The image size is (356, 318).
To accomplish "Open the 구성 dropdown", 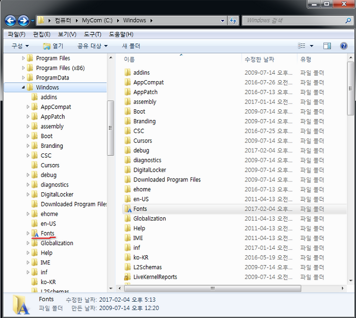I will click(x=20, y=46).
